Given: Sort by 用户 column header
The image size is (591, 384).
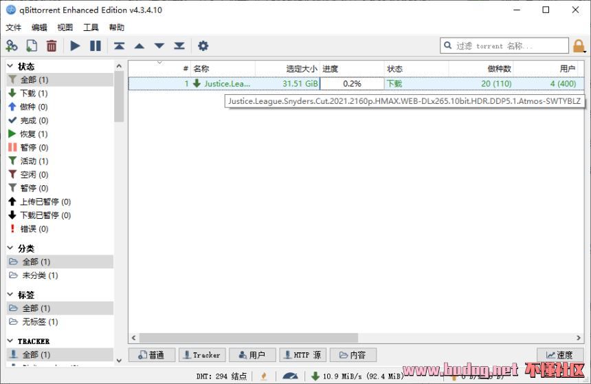Looking at the screenshot, I should 546,69.
